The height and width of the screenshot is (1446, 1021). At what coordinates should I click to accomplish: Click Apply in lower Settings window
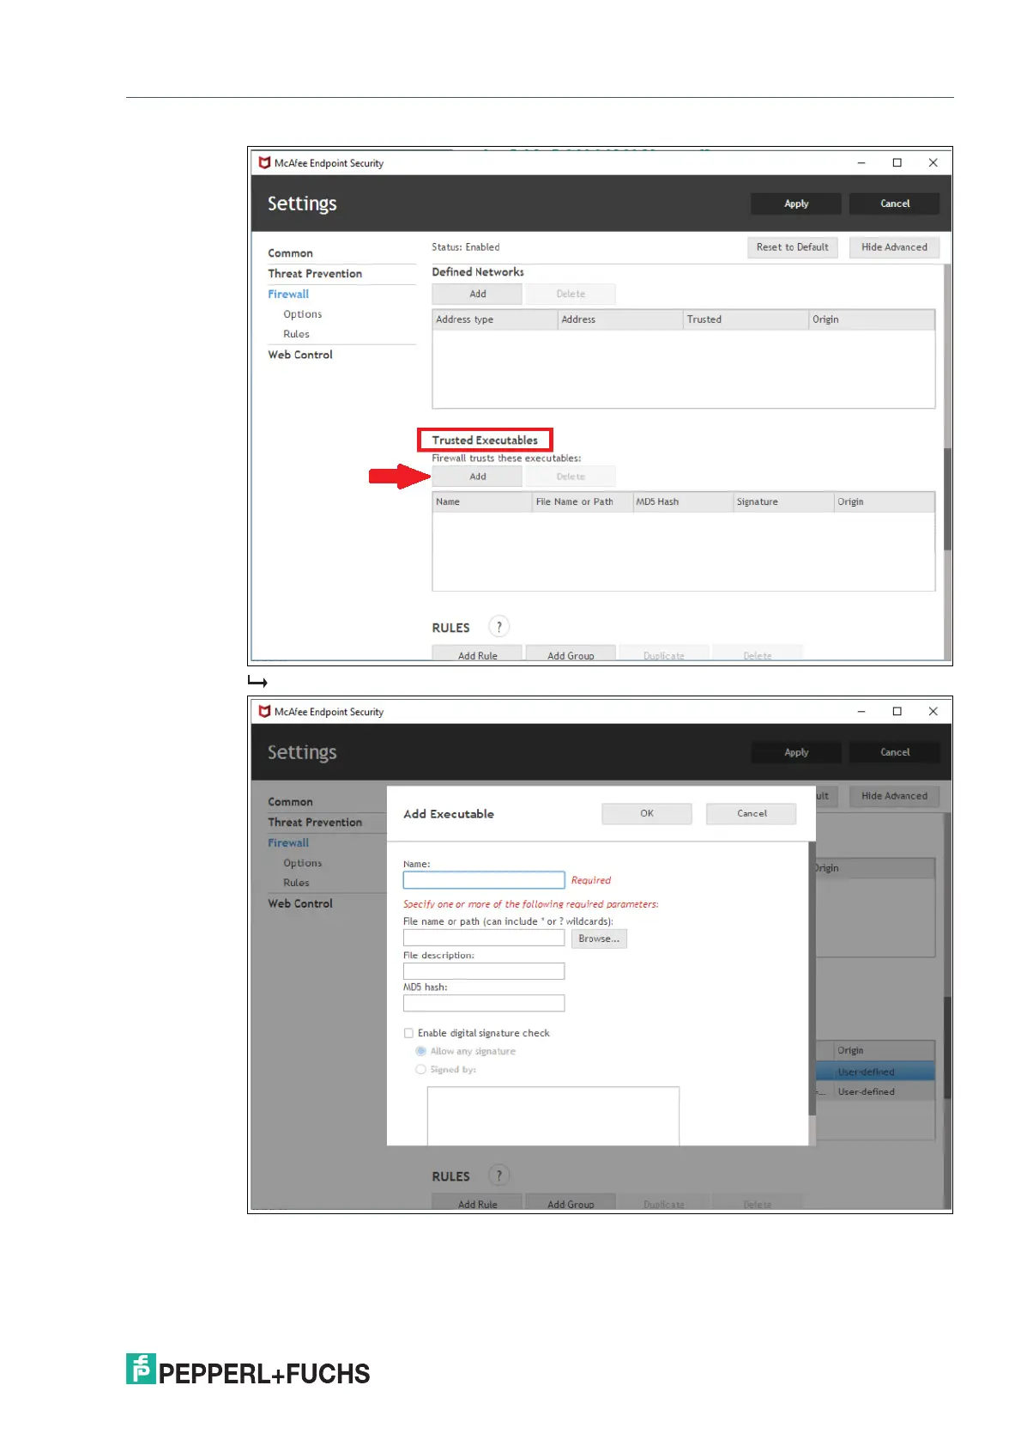point(795,752)
